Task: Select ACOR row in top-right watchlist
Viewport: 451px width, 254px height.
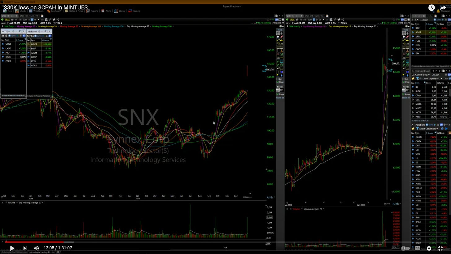Action: click(431, 32)
